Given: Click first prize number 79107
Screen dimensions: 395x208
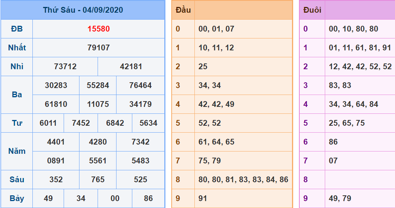Looking at the screenshot, I should [98, 48].
